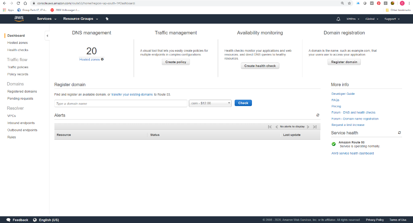Open Outbound endpoints in the sidebar
Viewport: 413px width, 223px height.
click(x=22, y=130)
